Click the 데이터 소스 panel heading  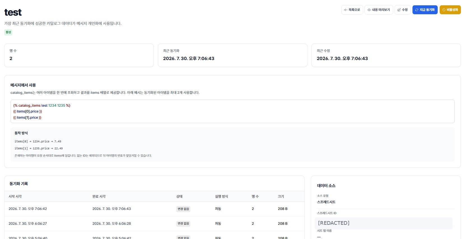click(326, 186)
